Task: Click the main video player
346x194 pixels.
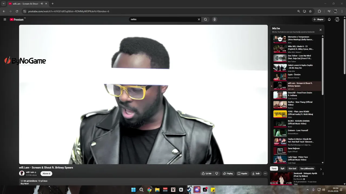Action: pyautogui.click(x=143, y=94)
